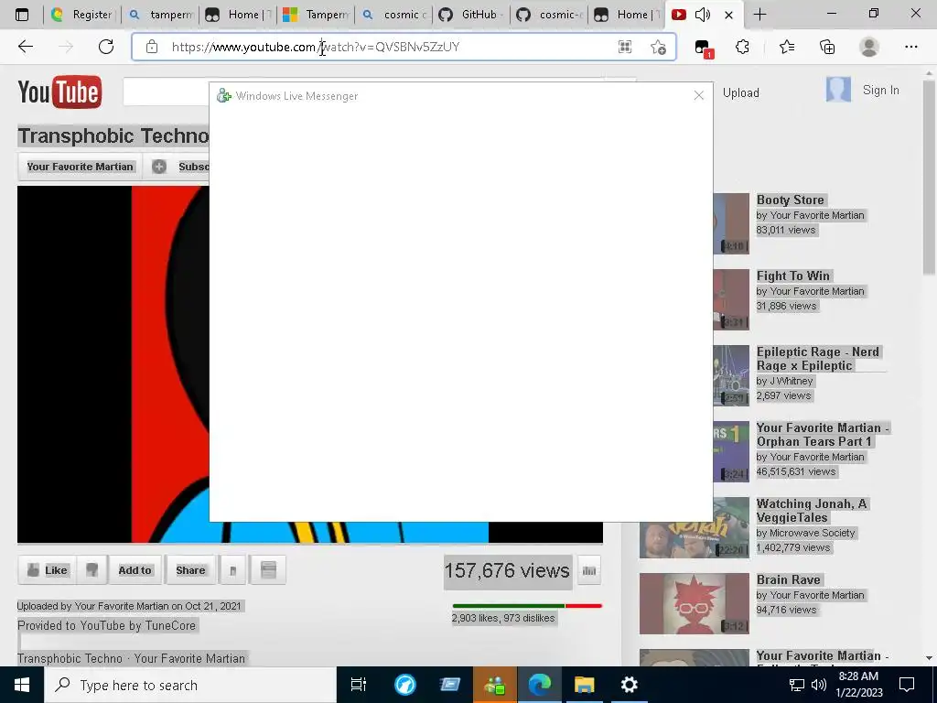Open the Windows Start menu
This screenshot has width=937, height=703.
tap(22, 685)
